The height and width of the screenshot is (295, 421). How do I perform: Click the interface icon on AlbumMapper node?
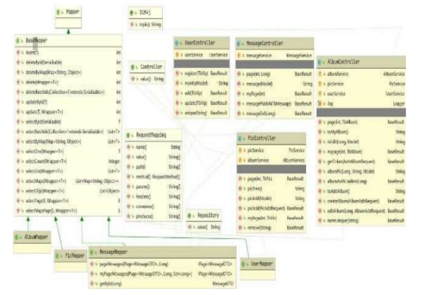point(17,237)
